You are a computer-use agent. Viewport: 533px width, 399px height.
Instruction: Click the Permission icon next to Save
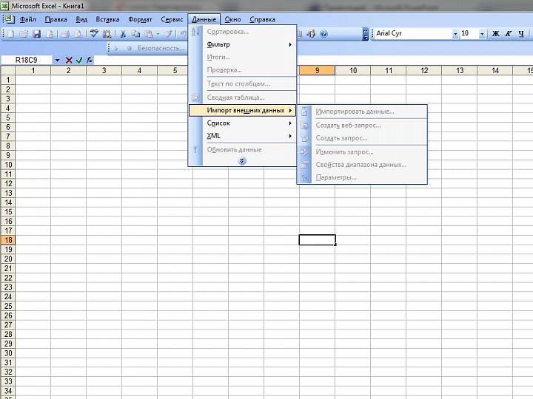click(50, 33)
